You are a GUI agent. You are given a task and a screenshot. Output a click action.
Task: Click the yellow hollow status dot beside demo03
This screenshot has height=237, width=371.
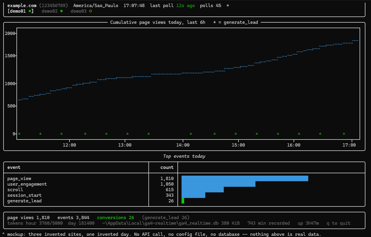[90, 11]
